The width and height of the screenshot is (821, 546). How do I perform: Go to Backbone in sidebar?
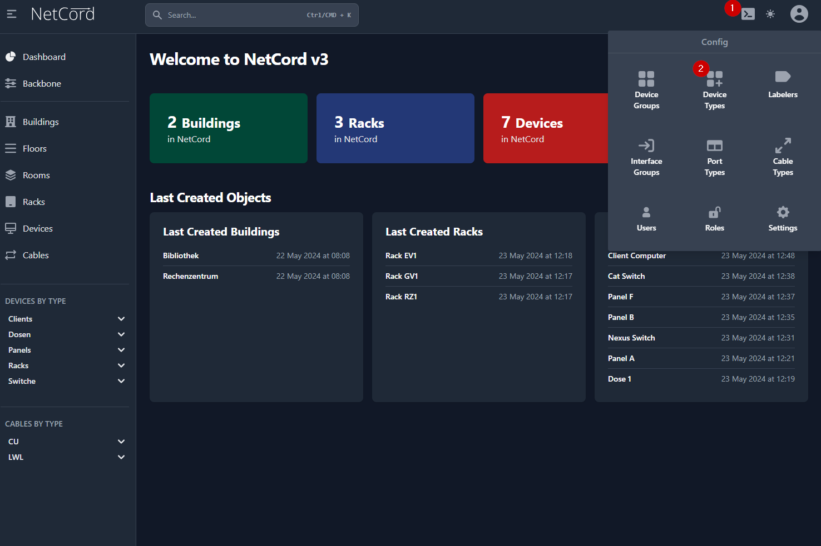click(42, 83)
